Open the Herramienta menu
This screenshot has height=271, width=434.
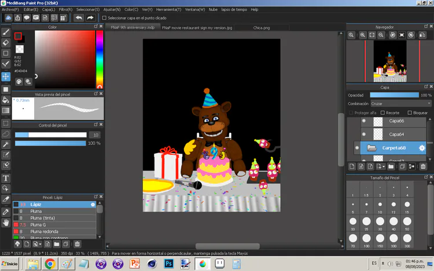click(168, 9)
